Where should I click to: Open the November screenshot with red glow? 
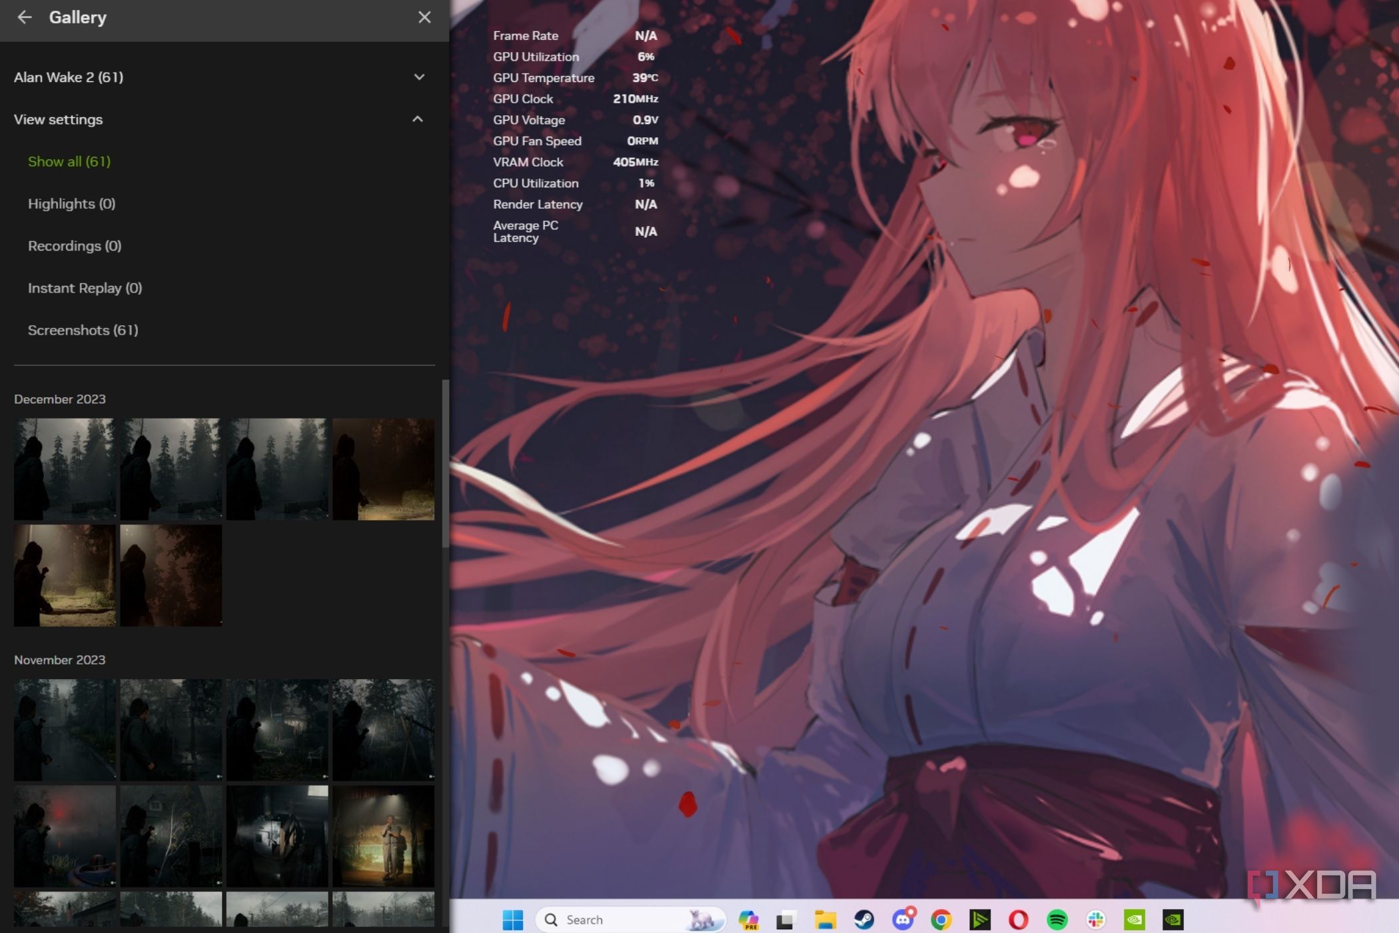65,836
